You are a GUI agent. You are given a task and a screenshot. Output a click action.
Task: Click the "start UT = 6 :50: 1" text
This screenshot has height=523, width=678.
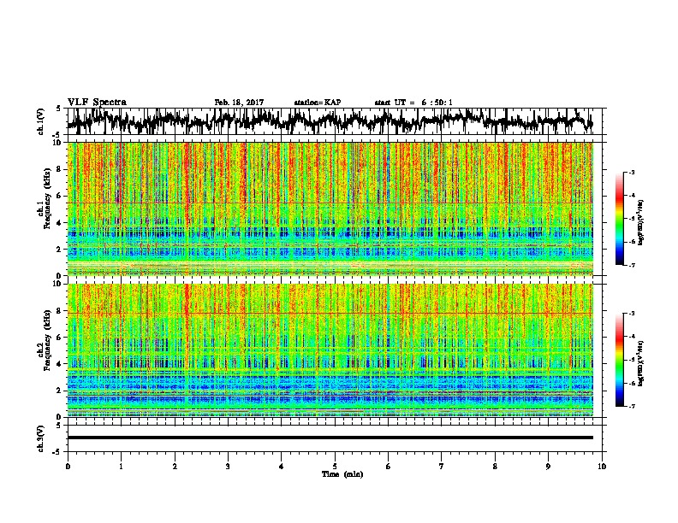(413, 103)
